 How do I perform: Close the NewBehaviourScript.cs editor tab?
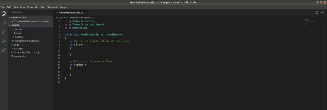click(x=85, y=12)
